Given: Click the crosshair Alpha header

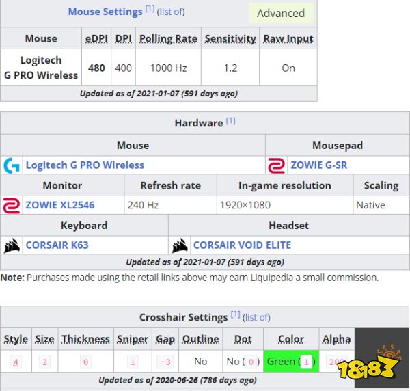Looking at the screenshot, I should (336, 339).
